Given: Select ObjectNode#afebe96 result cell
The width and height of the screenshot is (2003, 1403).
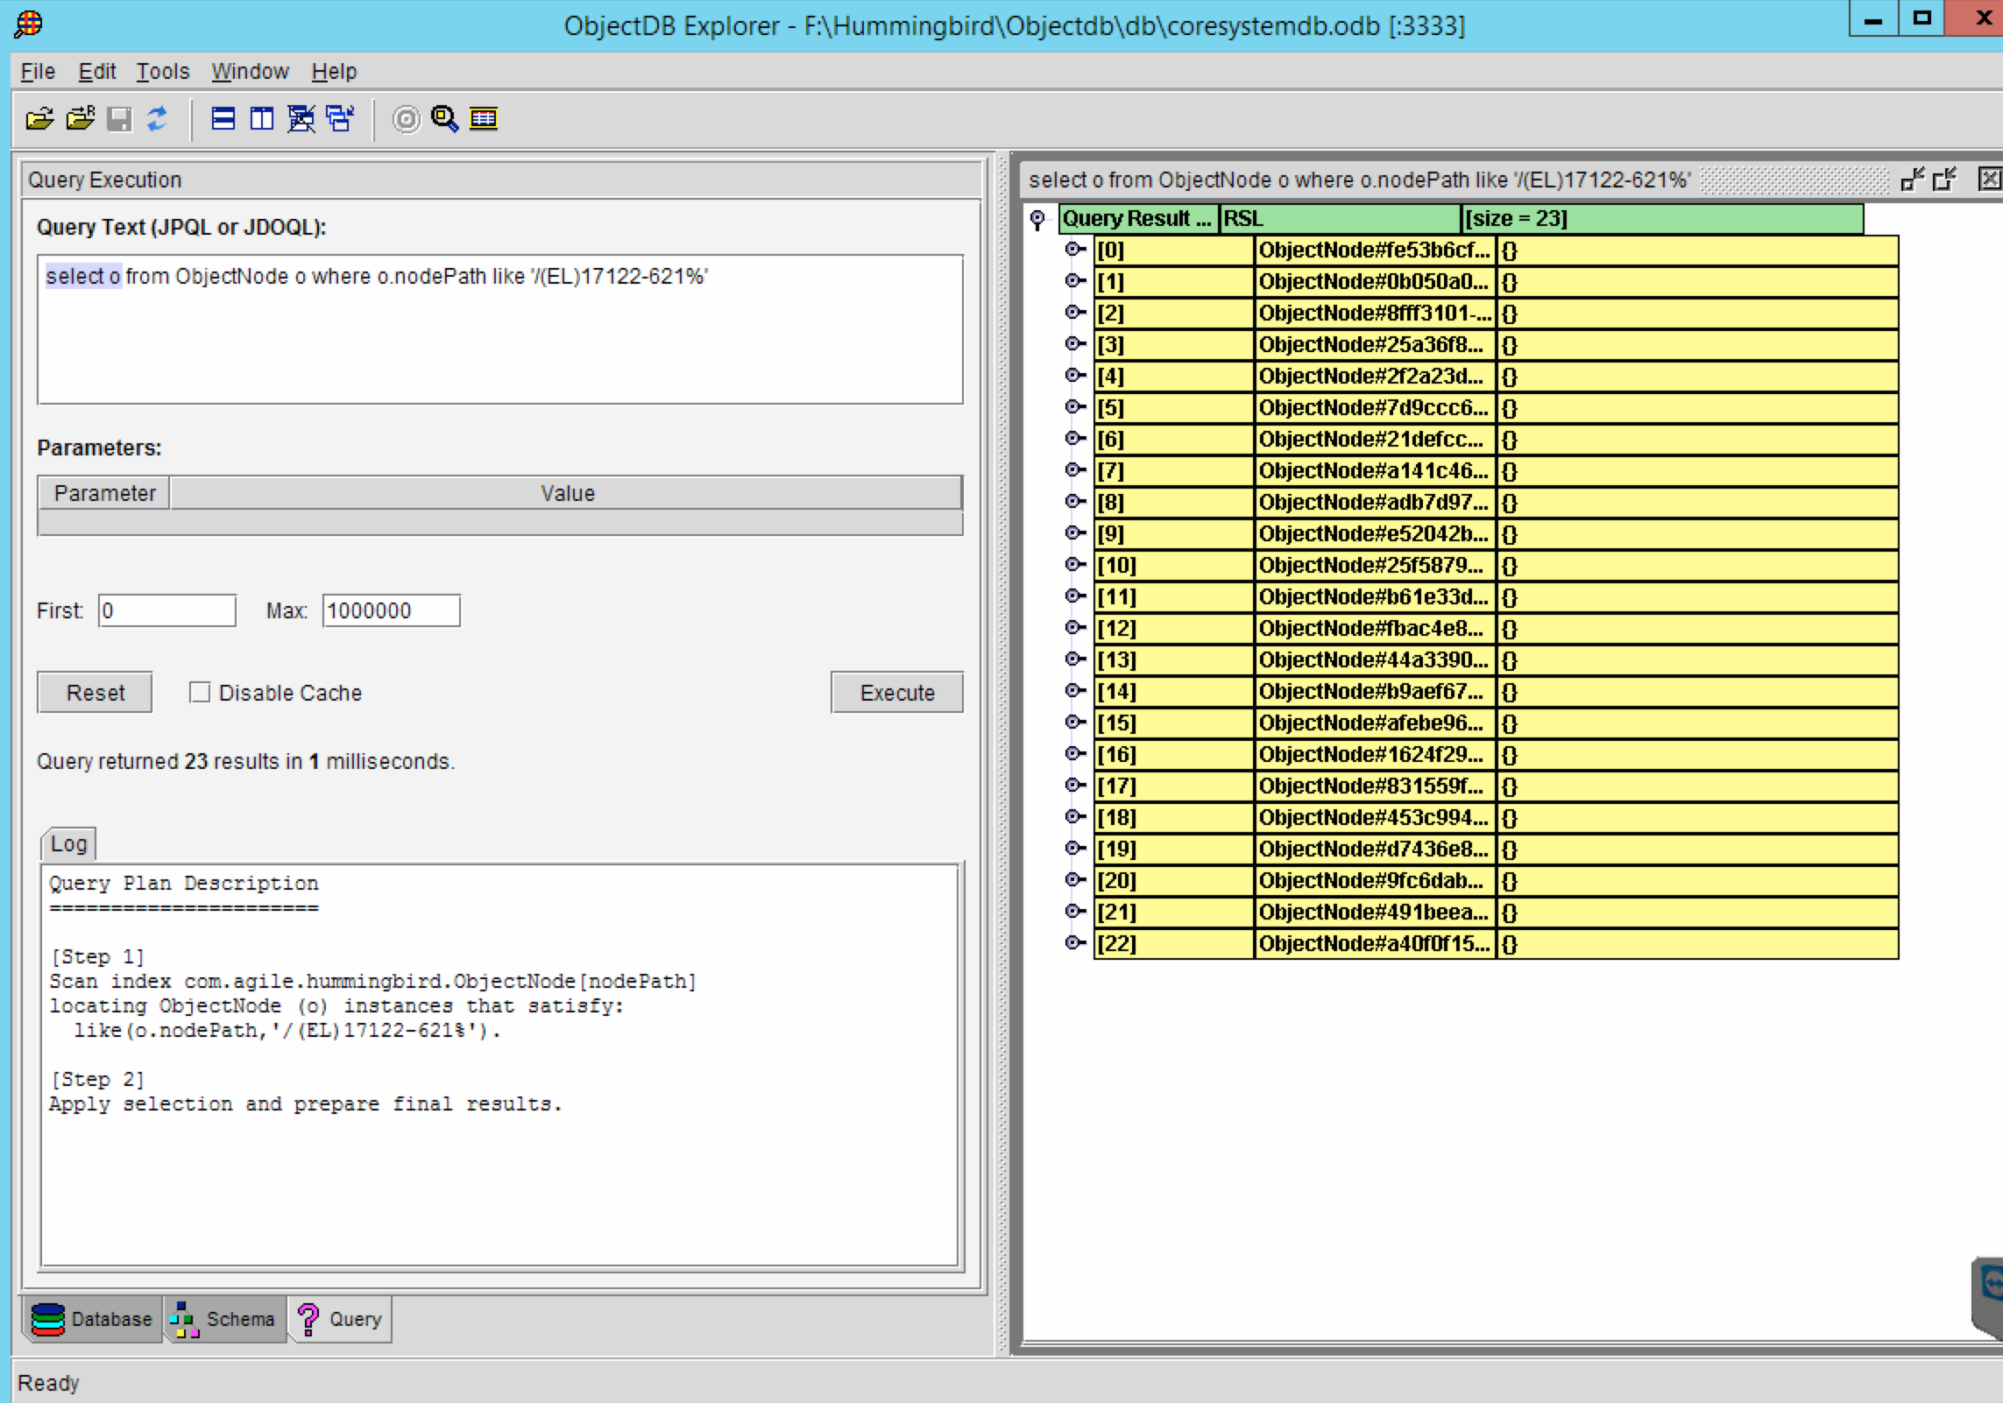Looking at the screenshot, I should [1374, 723].
